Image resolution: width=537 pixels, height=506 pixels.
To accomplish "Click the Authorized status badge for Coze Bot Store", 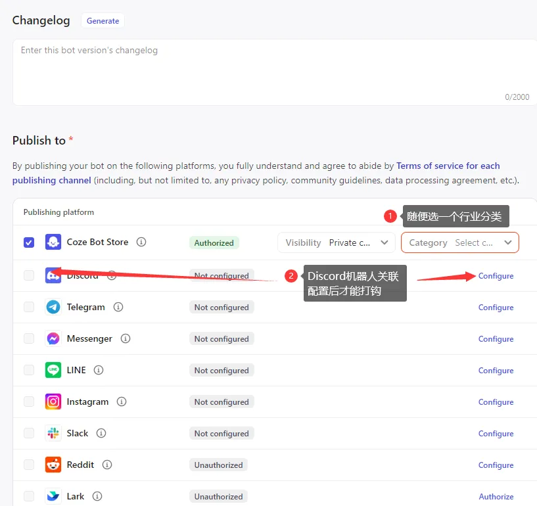I will 214,242.
